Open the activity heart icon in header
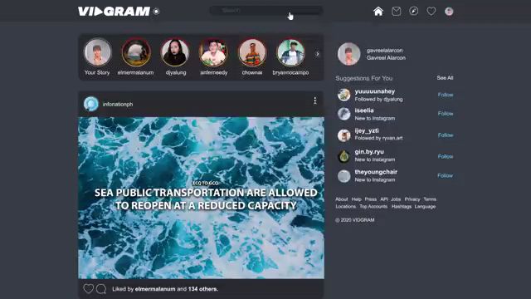 (431, 11)
